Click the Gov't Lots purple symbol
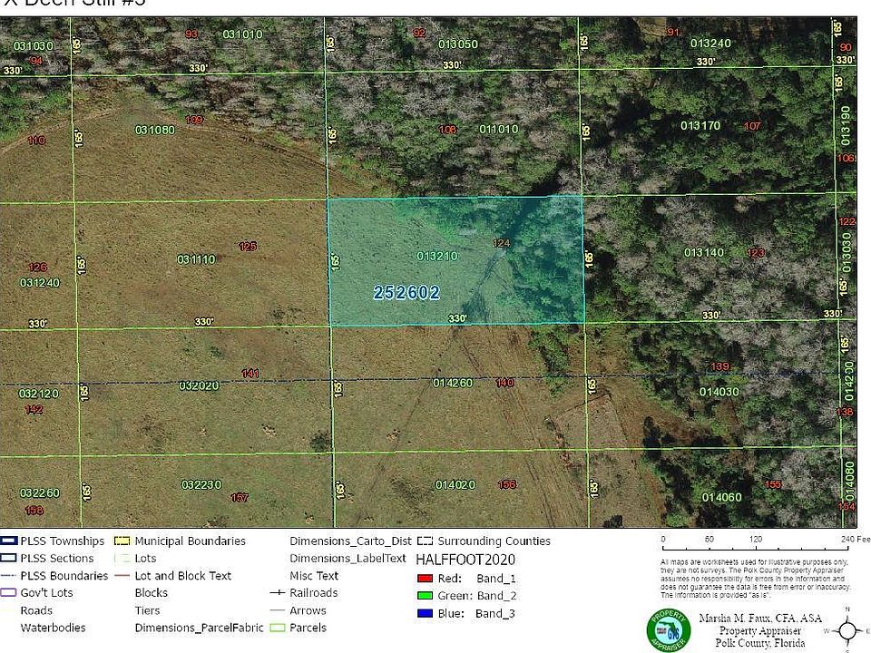Image resolution: width=871 pixels, height=653 pixels. 9,593
